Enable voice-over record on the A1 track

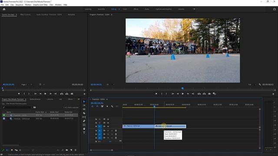click(116, 130)
